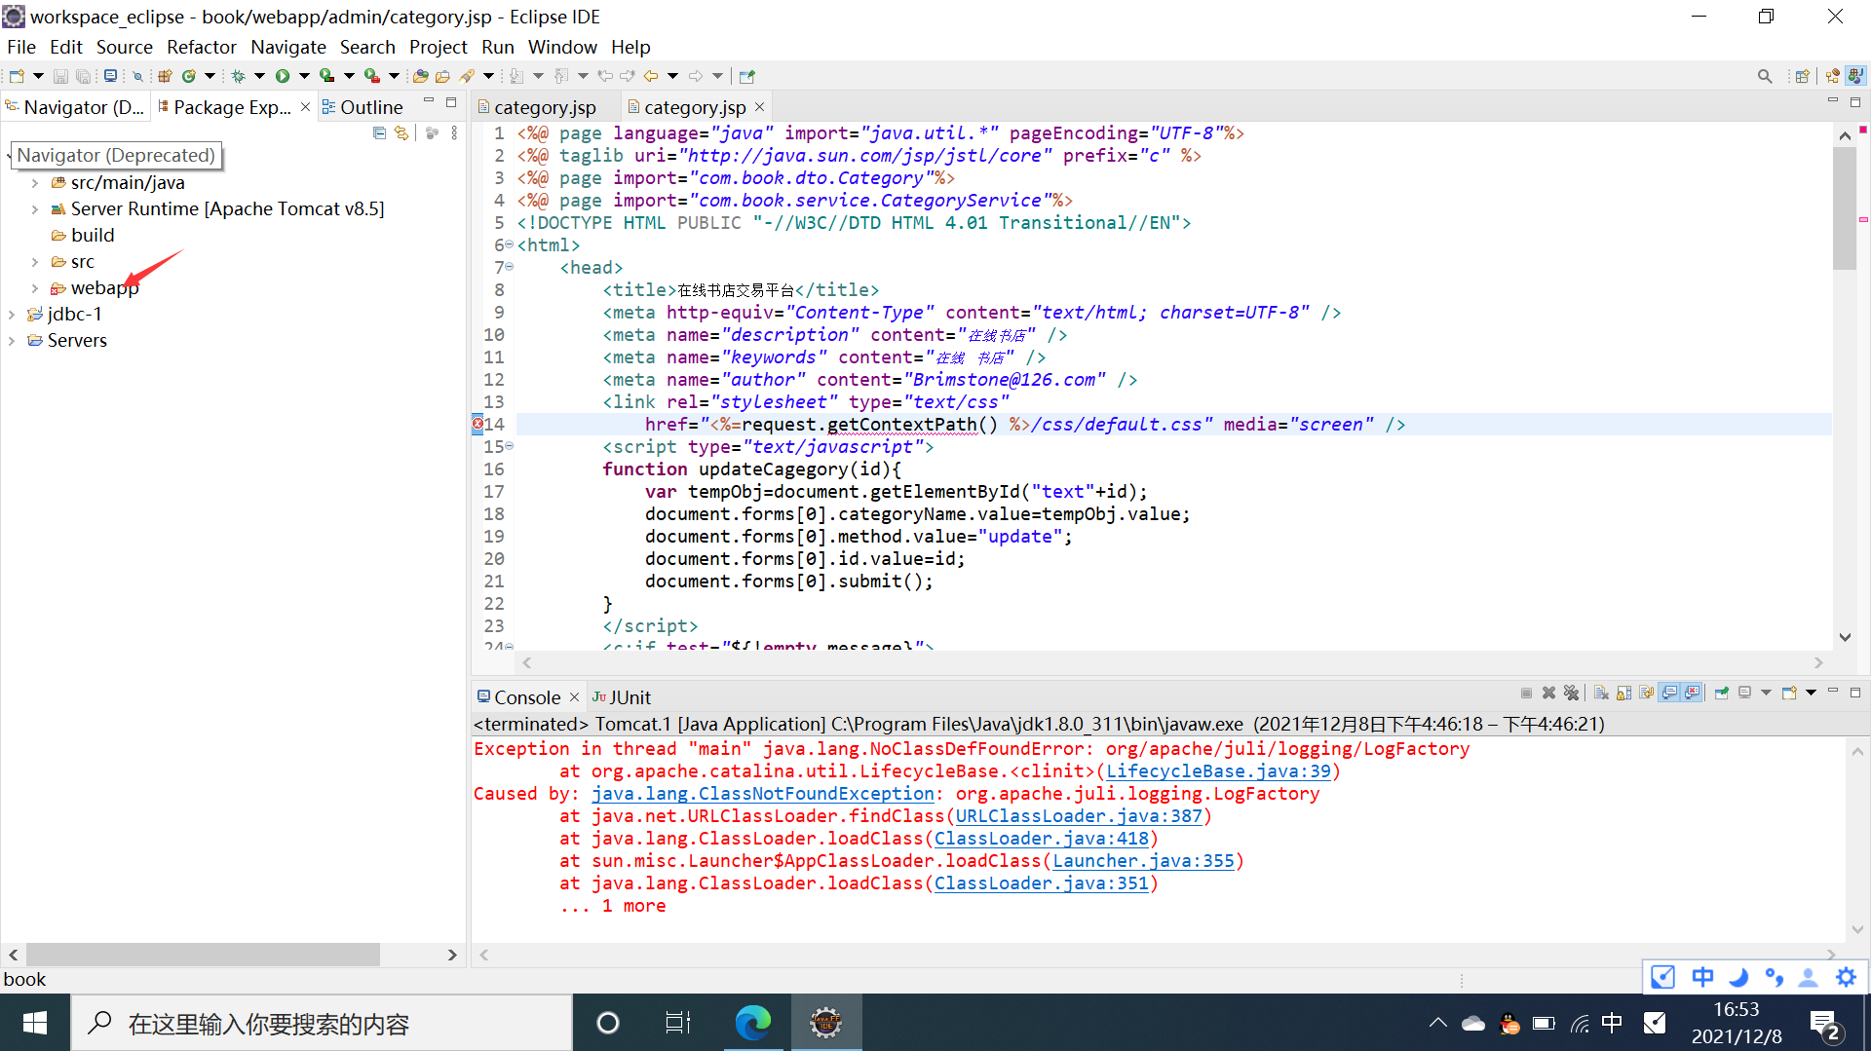Expand the Server Runtime Apache Tomcat node
This screenshot has height=1051, width=1871.
tap(35, 209)
